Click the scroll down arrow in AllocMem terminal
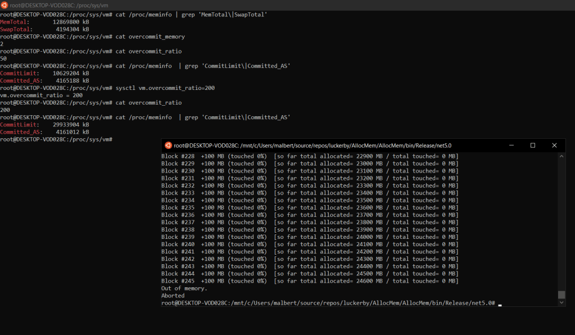The height and width of the screenshot is (335, 575). (x=561, y=303)
